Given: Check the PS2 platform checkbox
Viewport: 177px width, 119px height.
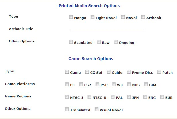Looking at the screenshot, I should [81, 84].
